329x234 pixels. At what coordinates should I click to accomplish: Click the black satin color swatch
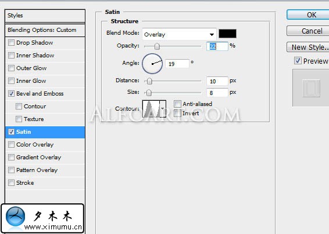pos(227,34)
